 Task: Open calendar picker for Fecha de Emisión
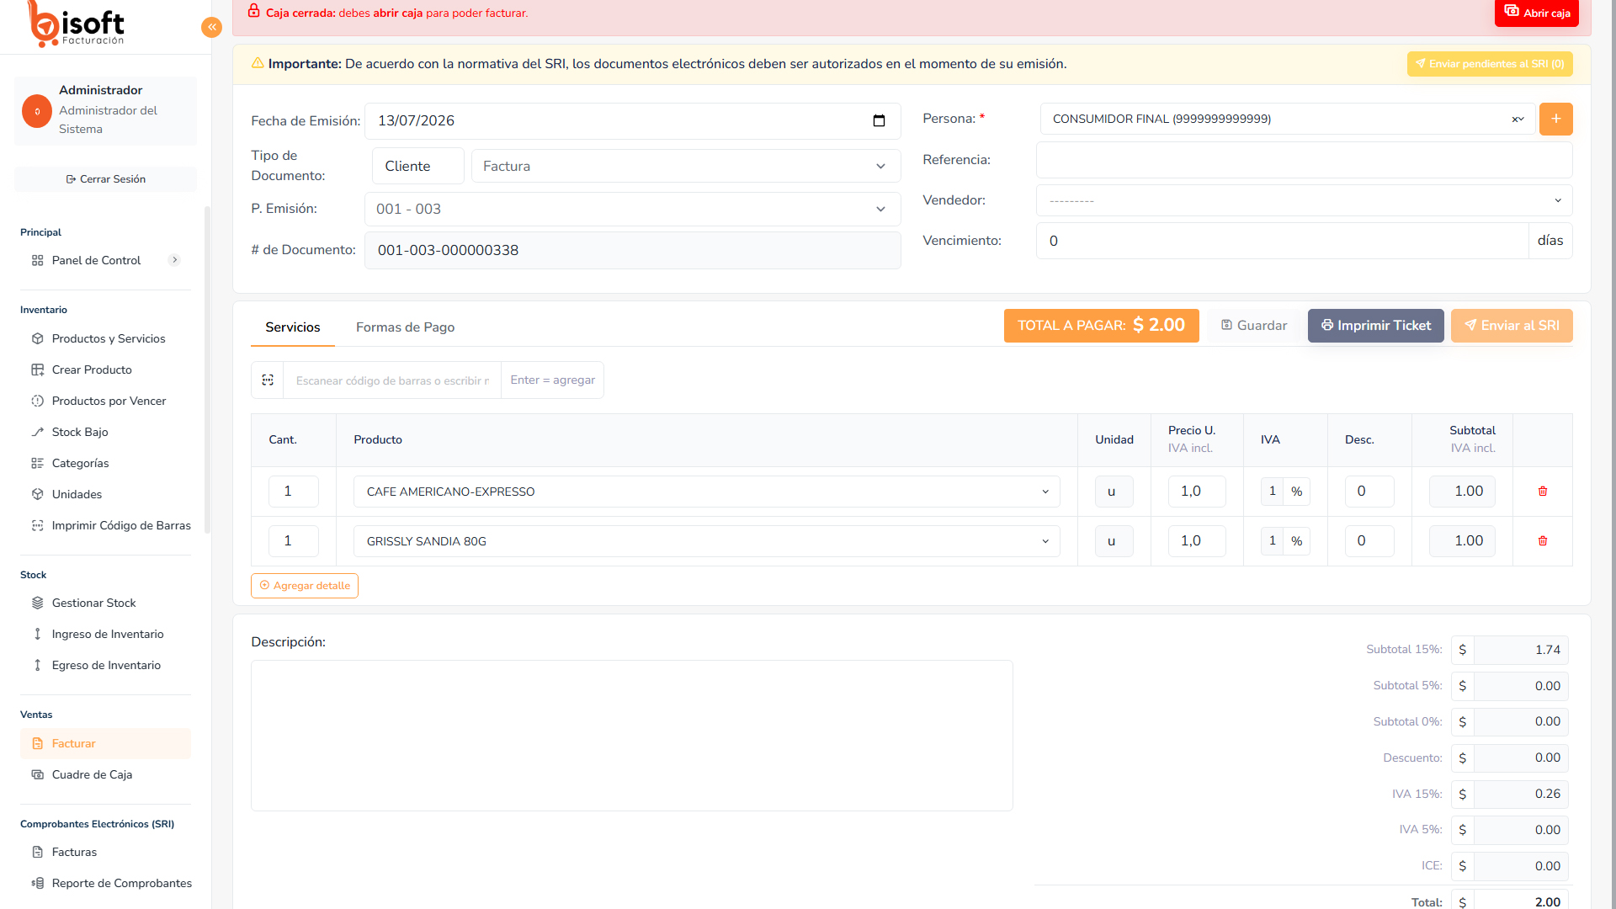[879, 121]
